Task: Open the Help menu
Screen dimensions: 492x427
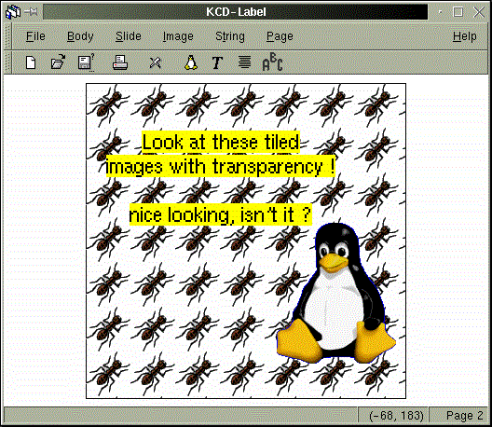Action: [464, 36]
